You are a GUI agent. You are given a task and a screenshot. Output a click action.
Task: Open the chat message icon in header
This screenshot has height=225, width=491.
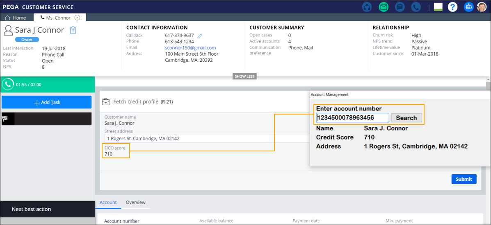pos(399,7)
